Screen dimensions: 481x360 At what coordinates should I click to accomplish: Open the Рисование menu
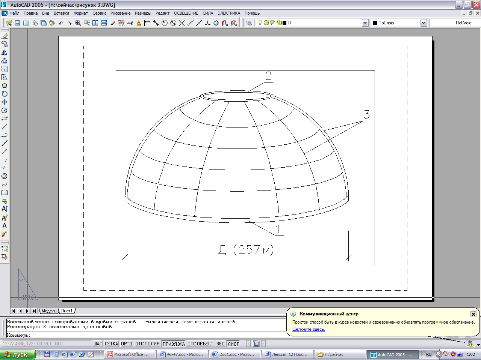tap(120, 13)
